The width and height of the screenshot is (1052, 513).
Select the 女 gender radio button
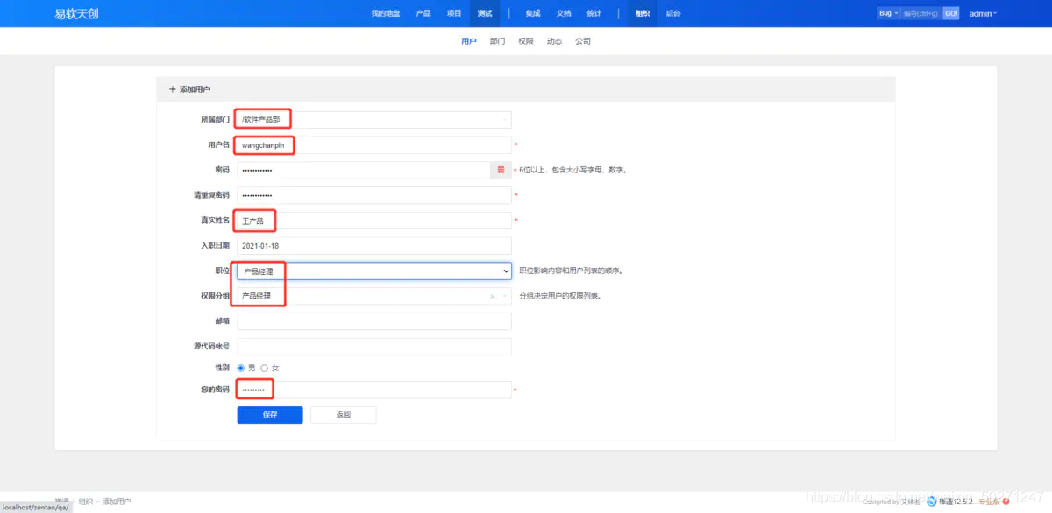coord(265,368)
